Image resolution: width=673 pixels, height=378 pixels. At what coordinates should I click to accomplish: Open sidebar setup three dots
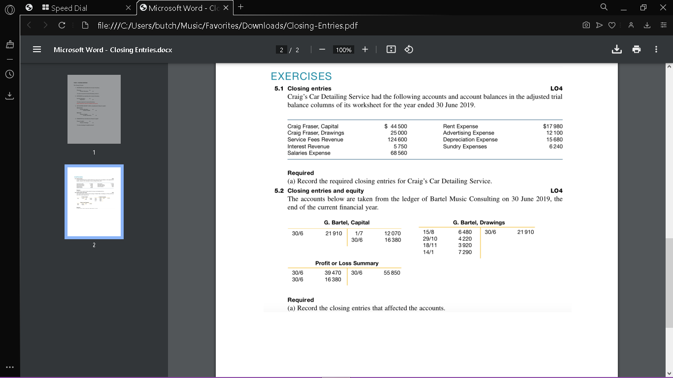click(10, 367)
